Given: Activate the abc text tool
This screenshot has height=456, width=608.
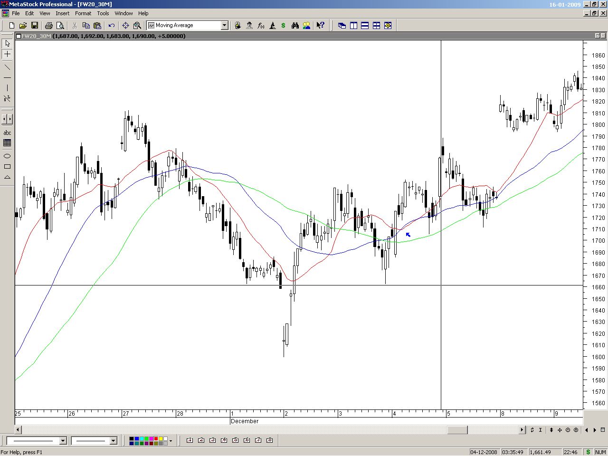Looking at the screenshot, I should [7, 133].
